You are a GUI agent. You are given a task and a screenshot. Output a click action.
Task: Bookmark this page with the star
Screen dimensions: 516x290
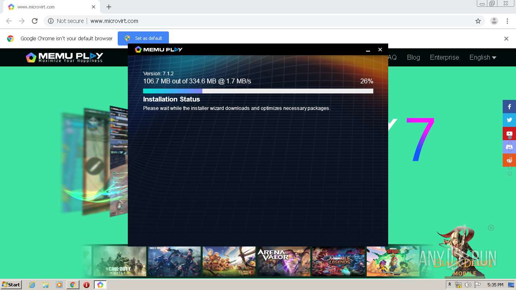tap(478, 21)
